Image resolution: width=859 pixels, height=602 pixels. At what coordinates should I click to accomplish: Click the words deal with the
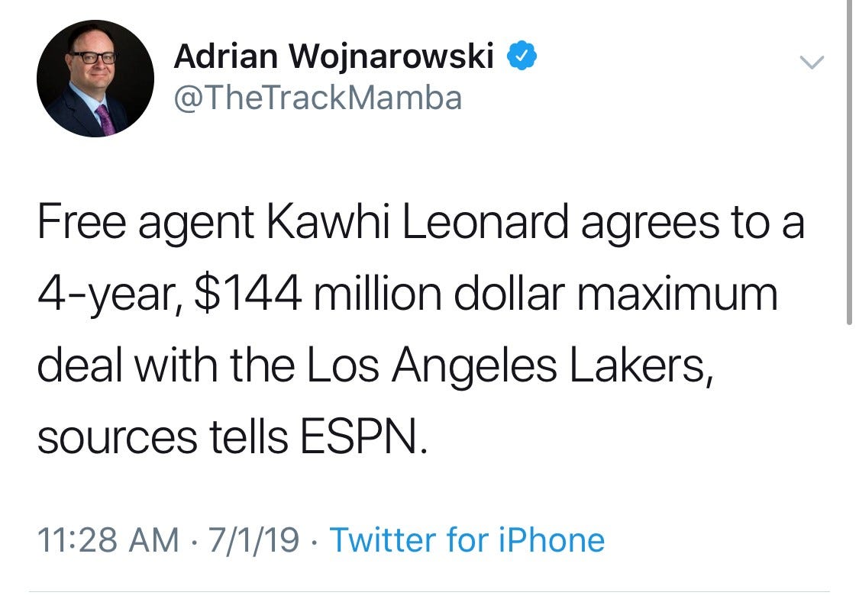click(166, 365)
